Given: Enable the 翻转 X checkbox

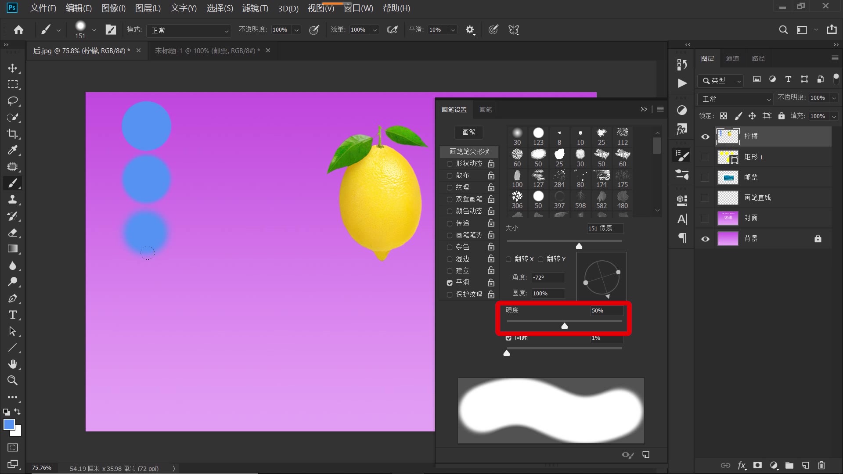Looking at the screenshot, I should [x=508, y=259].
